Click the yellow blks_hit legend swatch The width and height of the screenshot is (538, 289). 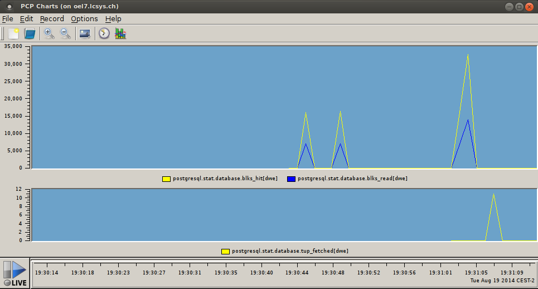tap(166, 179)
